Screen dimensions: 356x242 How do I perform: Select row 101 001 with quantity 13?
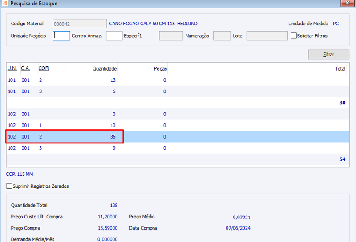178,80
